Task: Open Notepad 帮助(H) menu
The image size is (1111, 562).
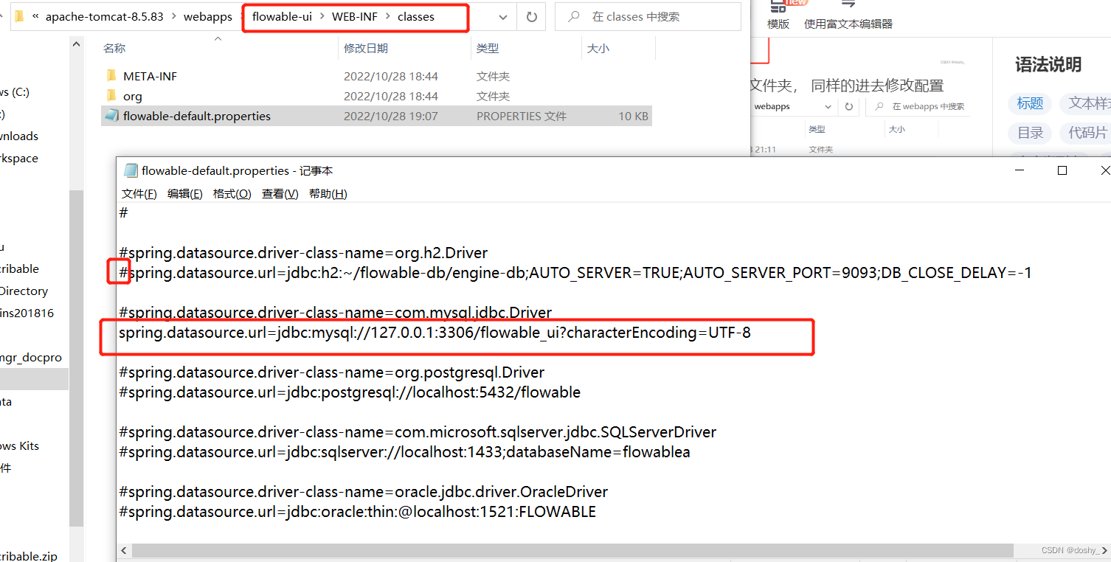Action: tap(328, 193)
